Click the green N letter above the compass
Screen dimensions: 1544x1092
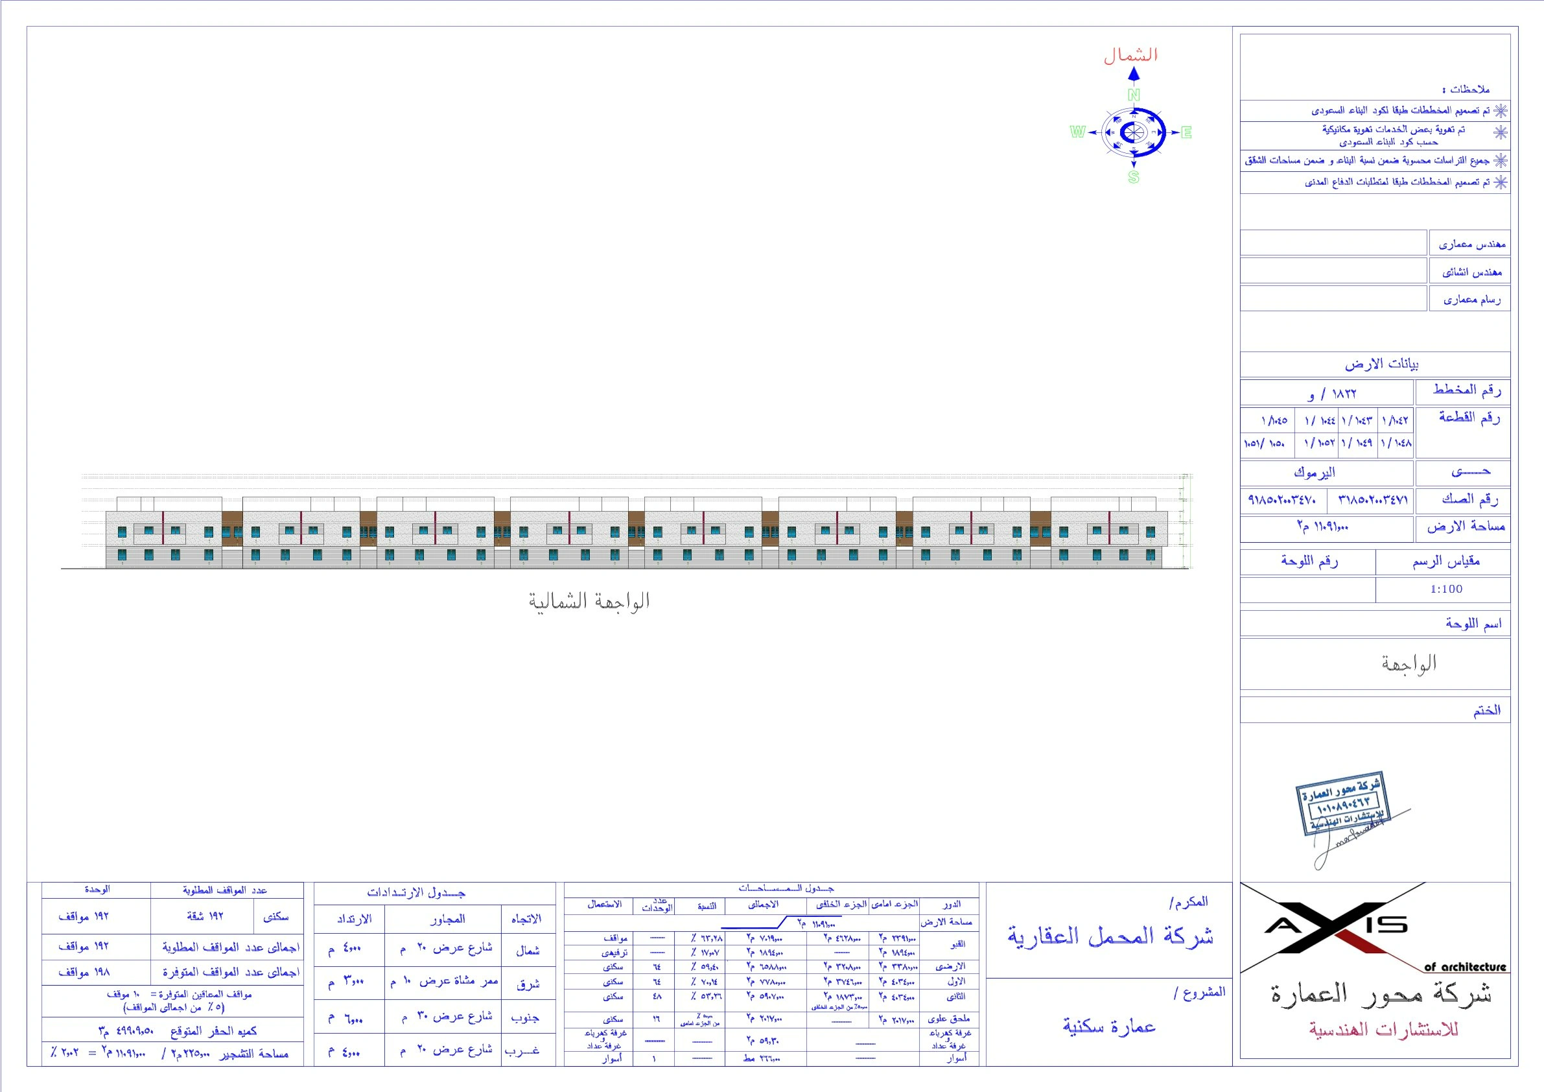point(1134,95)
